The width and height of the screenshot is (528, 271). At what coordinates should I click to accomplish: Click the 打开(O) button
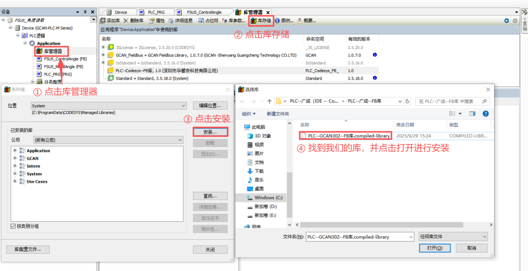pyautogui.click(x=435, y=248)
